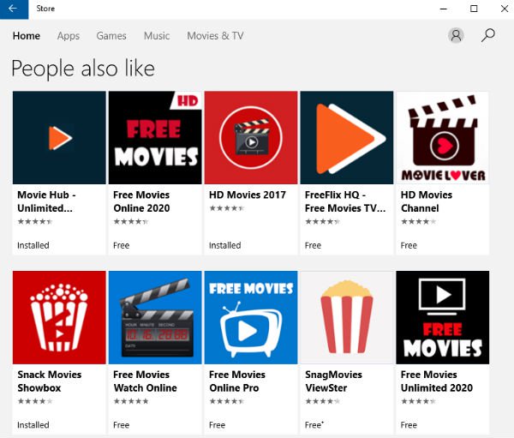Open Movie Hub app icon
Viewport: 514px width, 438px height.
point(59,138)
